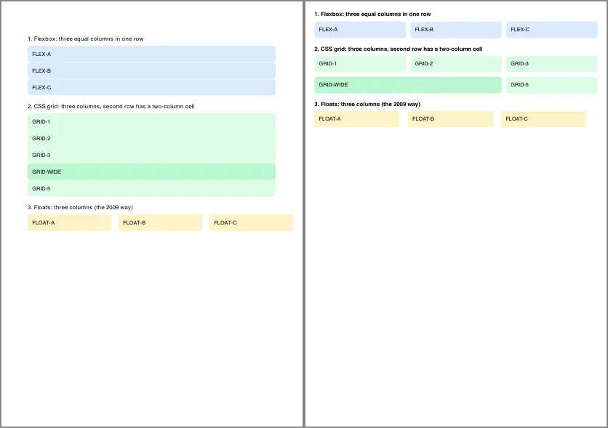Click the non-bold '3. Floats' heading in the left page
The height and width of the screenshot is (428, 608).
coord(80,207)
